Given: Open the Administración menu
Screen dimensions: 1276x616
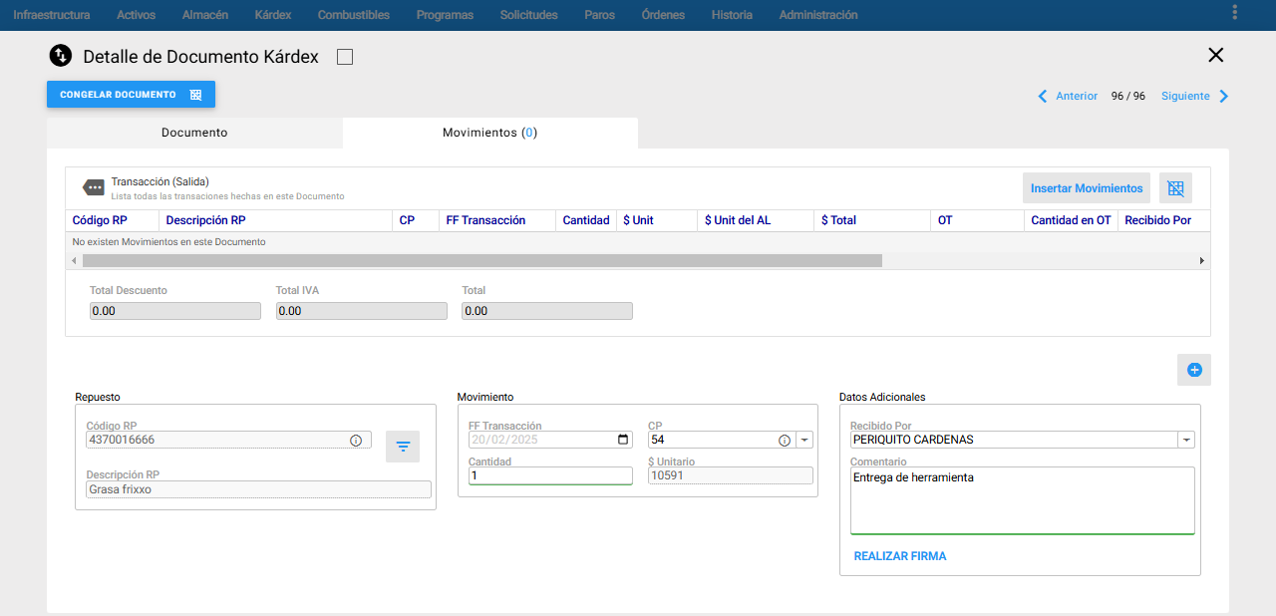Looking at the screenshot, I should 818,15.
